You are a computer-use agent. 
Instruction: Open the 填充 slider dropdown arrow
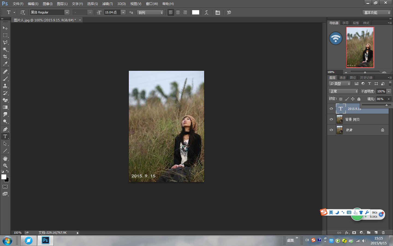pyautogui.click(x=389, y=99)
